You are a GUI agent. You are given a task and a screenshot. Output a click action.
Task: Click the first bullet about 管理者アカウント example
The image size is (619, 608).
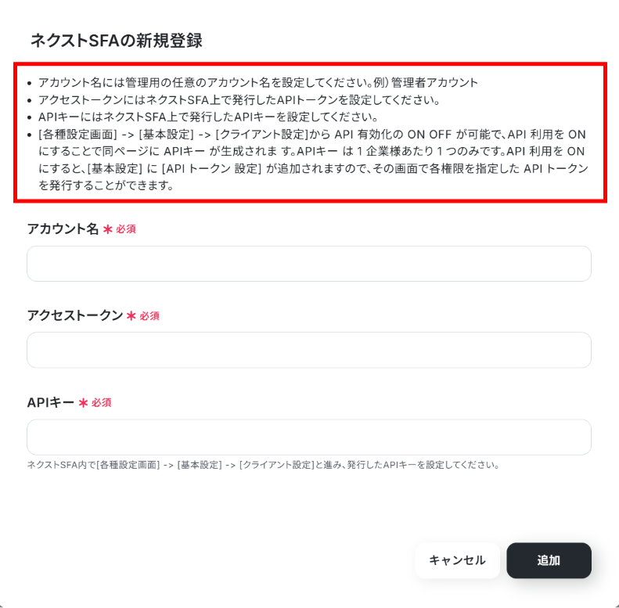click(x=258, y=82)
